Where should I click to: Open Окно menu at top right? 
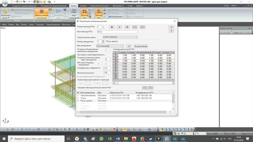point(234,6)
